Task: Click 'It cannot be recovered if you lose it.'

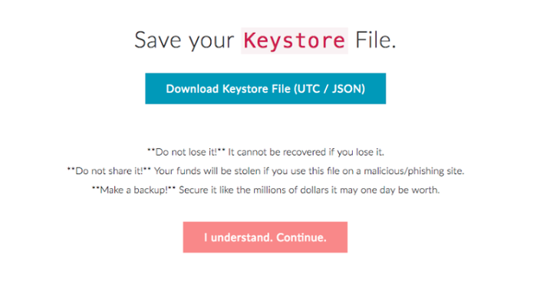Action: coord(306,152)
